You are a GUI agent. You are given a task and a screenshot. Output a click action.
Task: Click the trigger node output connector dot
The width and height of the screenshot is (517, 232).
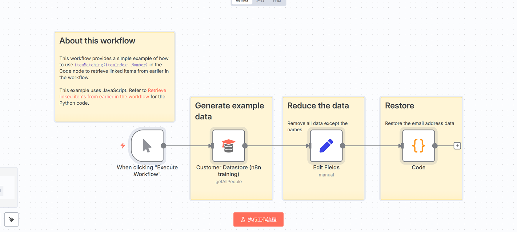[163, 146]
